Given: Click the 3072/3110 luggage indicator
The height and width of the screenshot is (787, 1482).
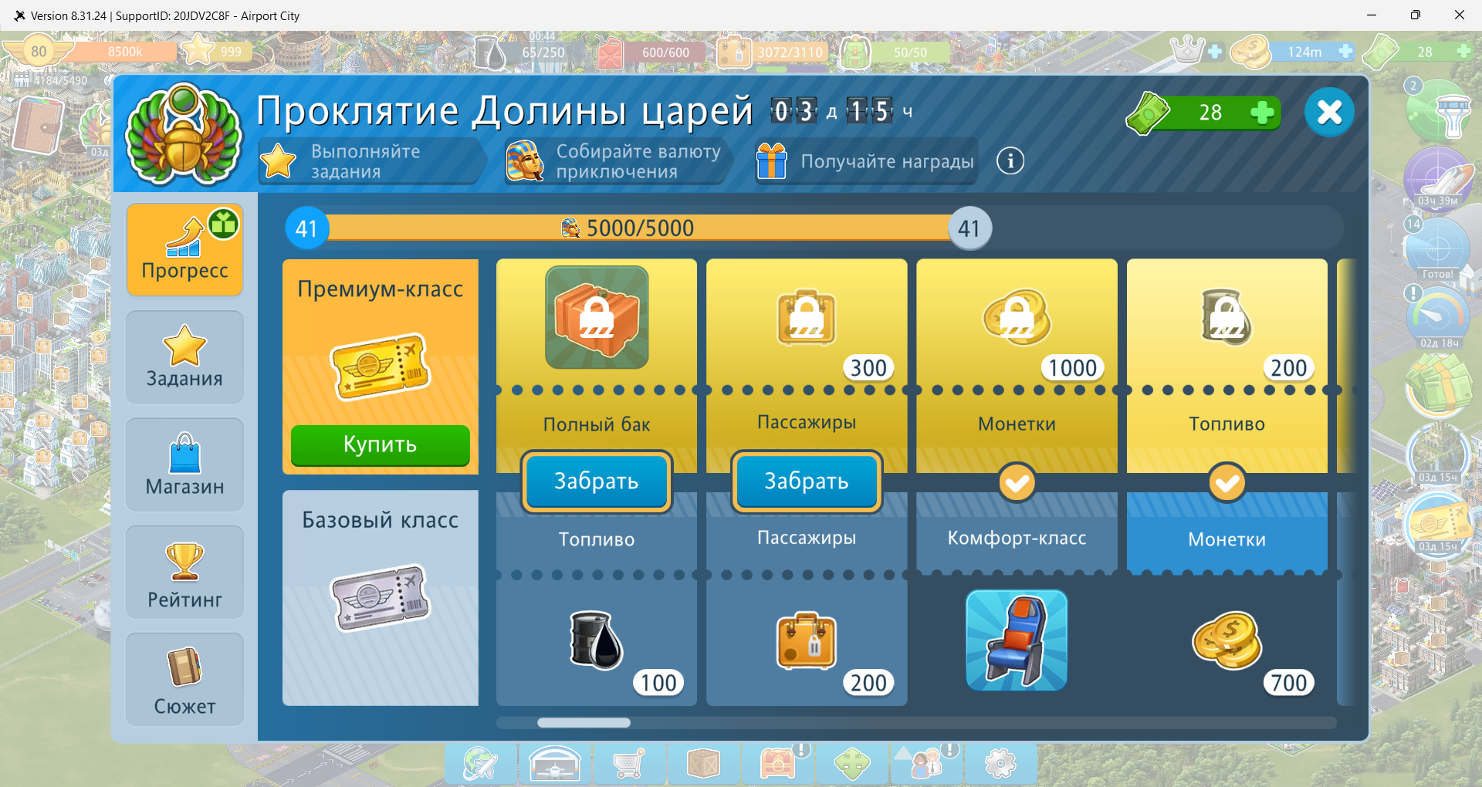Looking at the screenshot, I should 772,52.
